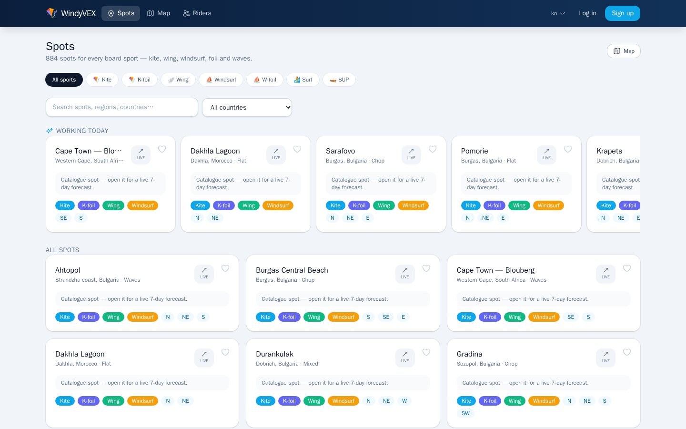Click the Sign up button
This screenshot has height=429, width=686.
[623, 13]
